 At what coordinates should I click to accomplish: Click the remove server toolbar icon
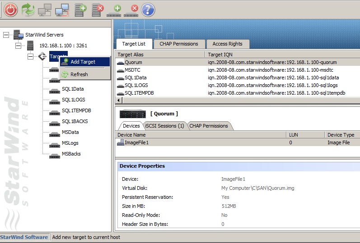[98, 9]
